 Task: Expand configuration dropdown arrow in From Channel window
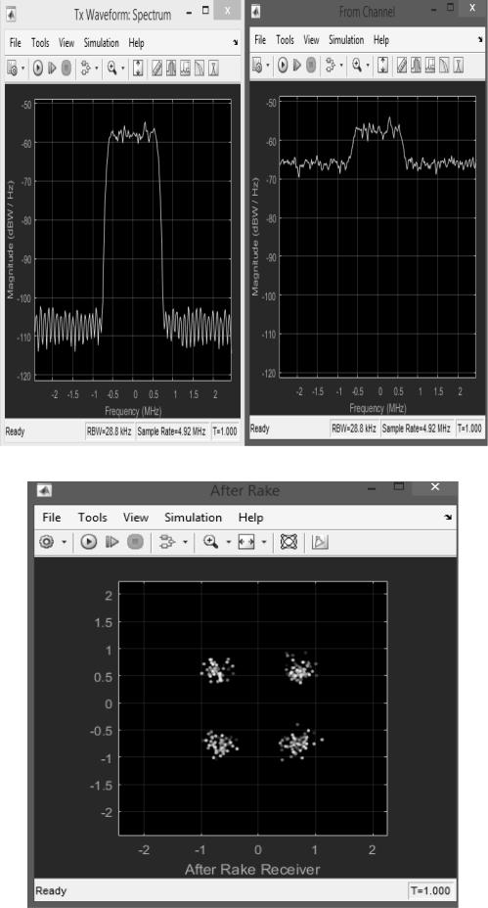pos(267,65)
